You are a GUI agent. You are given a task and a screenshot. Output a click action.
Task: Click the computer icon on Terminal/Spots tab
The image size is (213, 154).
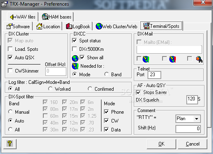[147, 26]
